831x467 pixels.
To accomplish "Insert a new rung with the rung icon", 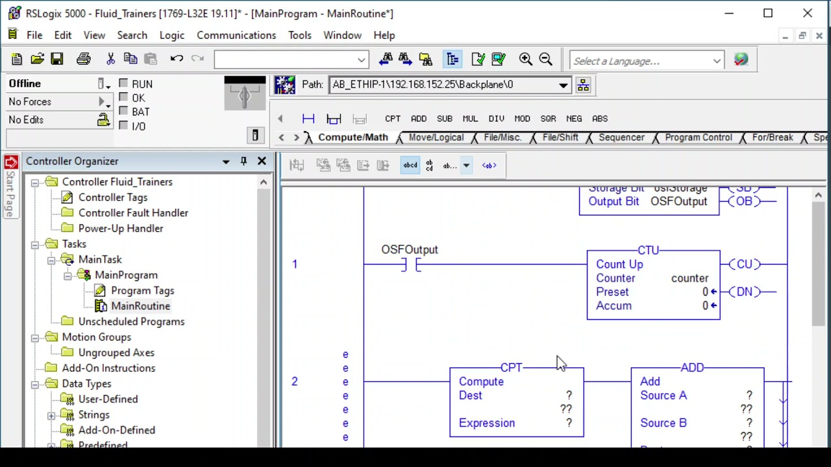I will click(x=308, y=119).
